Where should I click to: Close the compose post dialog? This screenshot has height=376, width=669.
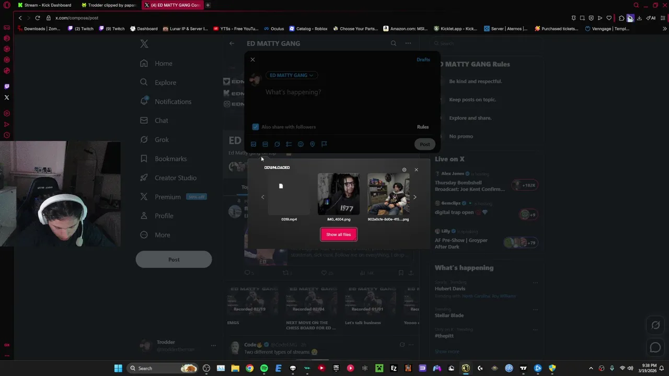tap(252, 60)
